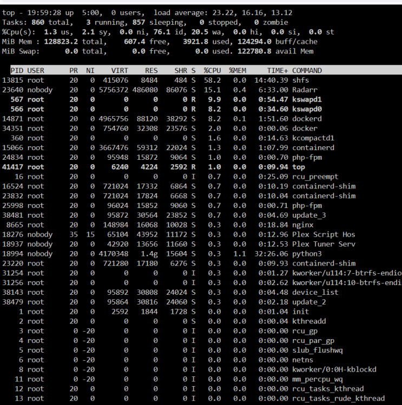Image resolution: width=402 pixels, height=405 pixels.
Task: Click the kworker/u114:10-btrfs-endi command
Action: tap(347, 283)
